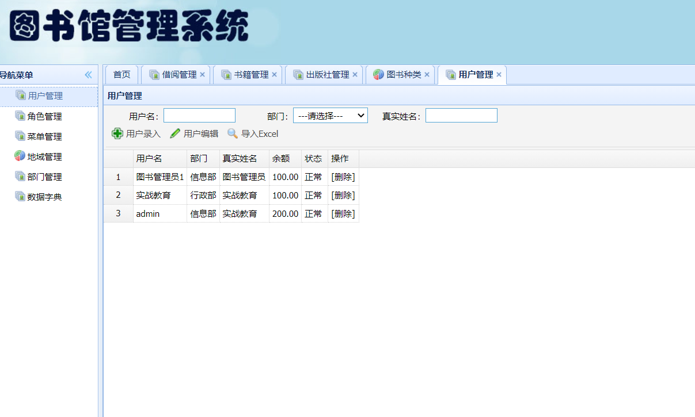Focus the 真实姓名 search field

461,116
